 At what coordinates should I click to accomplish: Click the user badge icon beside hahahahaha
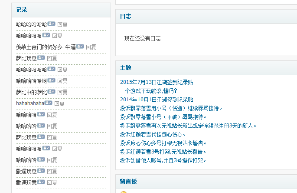point(48,103)
